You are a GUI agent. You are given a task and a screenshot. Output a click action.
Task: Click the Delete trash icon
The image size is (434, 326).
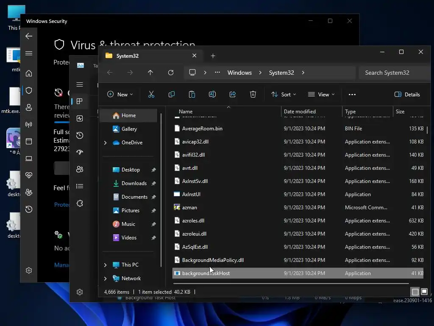(x=253, y=95)
